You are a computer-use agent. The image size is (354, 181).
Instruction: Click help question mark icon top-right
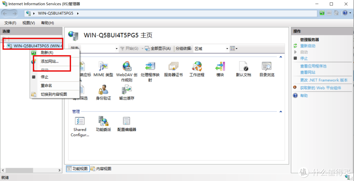coord(345,13)
